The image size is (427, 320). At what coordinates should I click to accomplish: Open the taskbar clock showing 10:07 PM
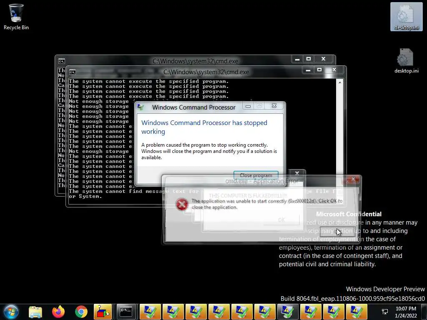tap(406, 312)
